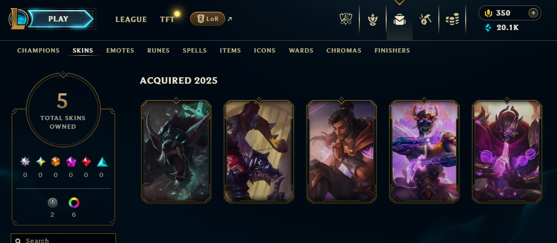Select the Warwick wolf skin thumbnail

(176, 151)
